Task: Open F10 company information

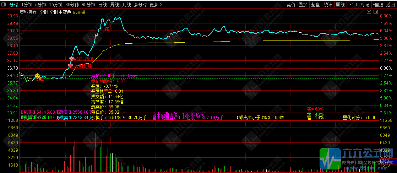Action: [x=353, y=5]
